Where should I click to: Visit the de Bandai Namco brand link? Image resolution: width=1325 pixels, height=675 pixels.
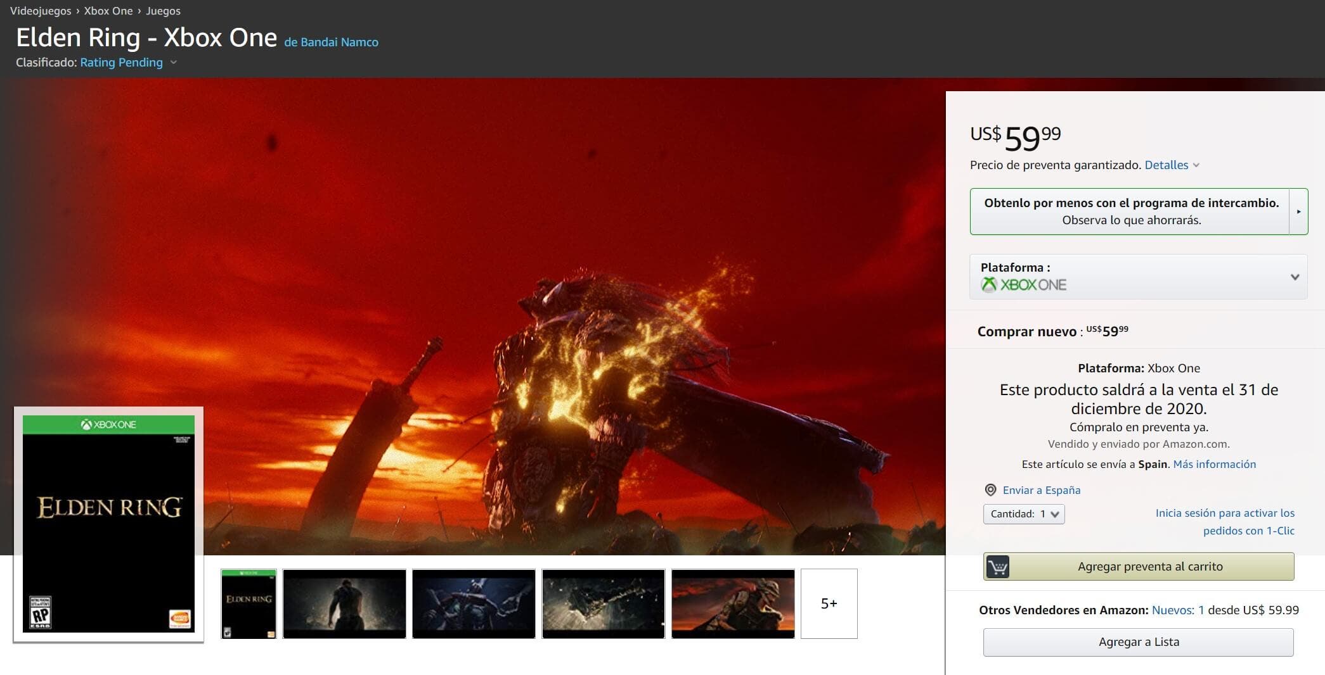pos(331,42)
